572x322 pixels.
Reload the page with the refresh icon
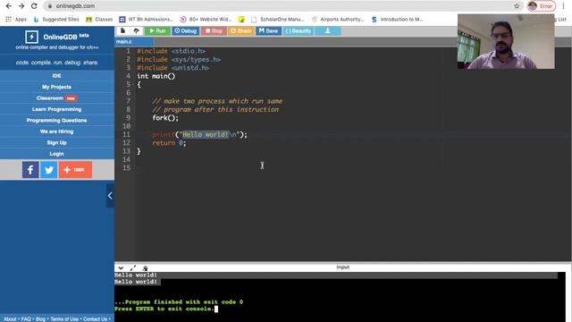click(x=34, y=6)
